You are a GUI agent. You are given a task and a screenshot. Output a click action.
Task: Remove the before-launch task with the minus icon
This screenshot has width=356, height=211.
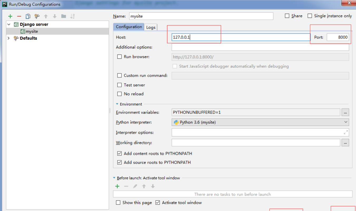[x=126, y=186]
